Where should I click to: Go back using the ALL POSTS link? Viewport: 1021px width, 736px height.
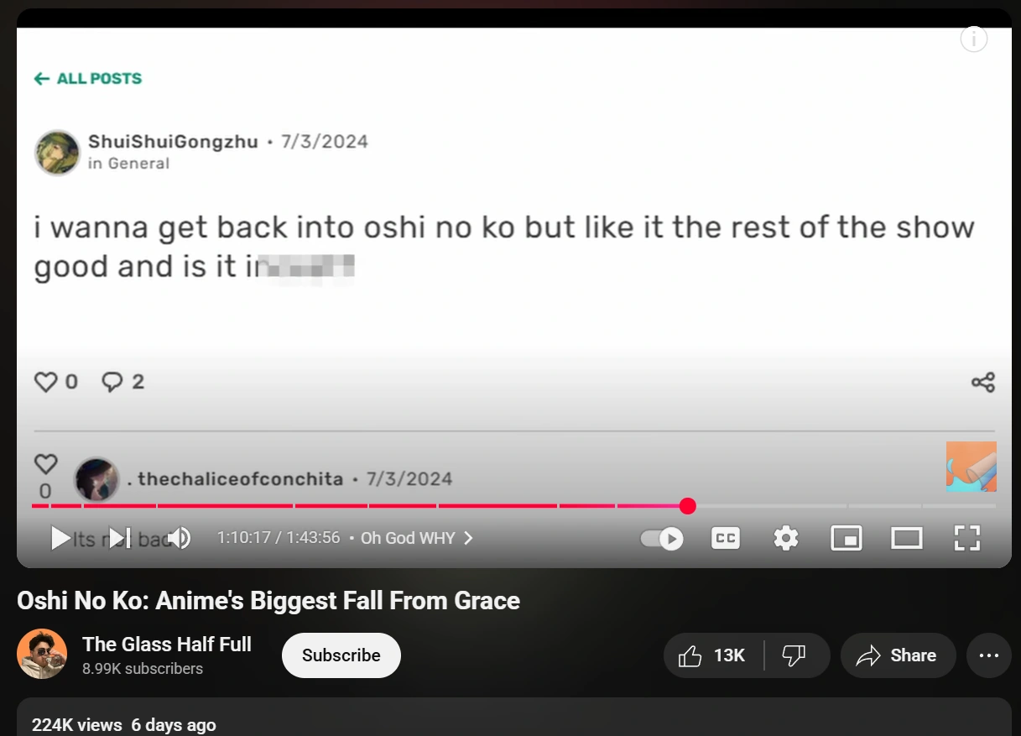[86, 78]
